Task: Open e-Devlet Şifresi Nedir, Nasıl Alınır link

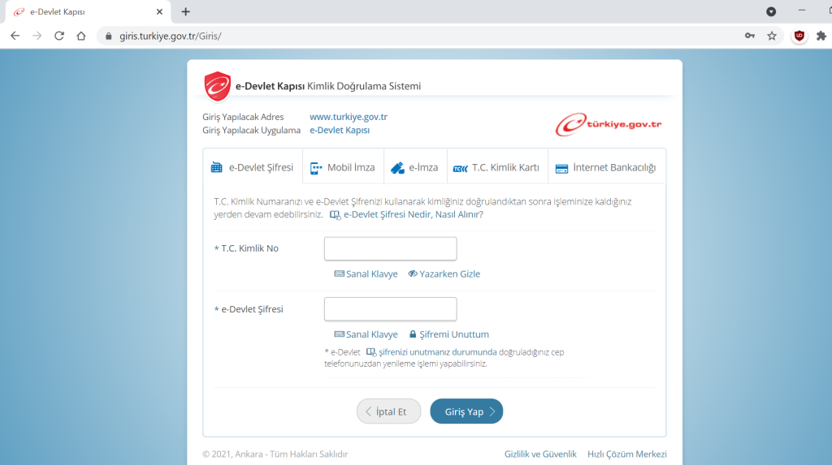Action: point(406,215)
